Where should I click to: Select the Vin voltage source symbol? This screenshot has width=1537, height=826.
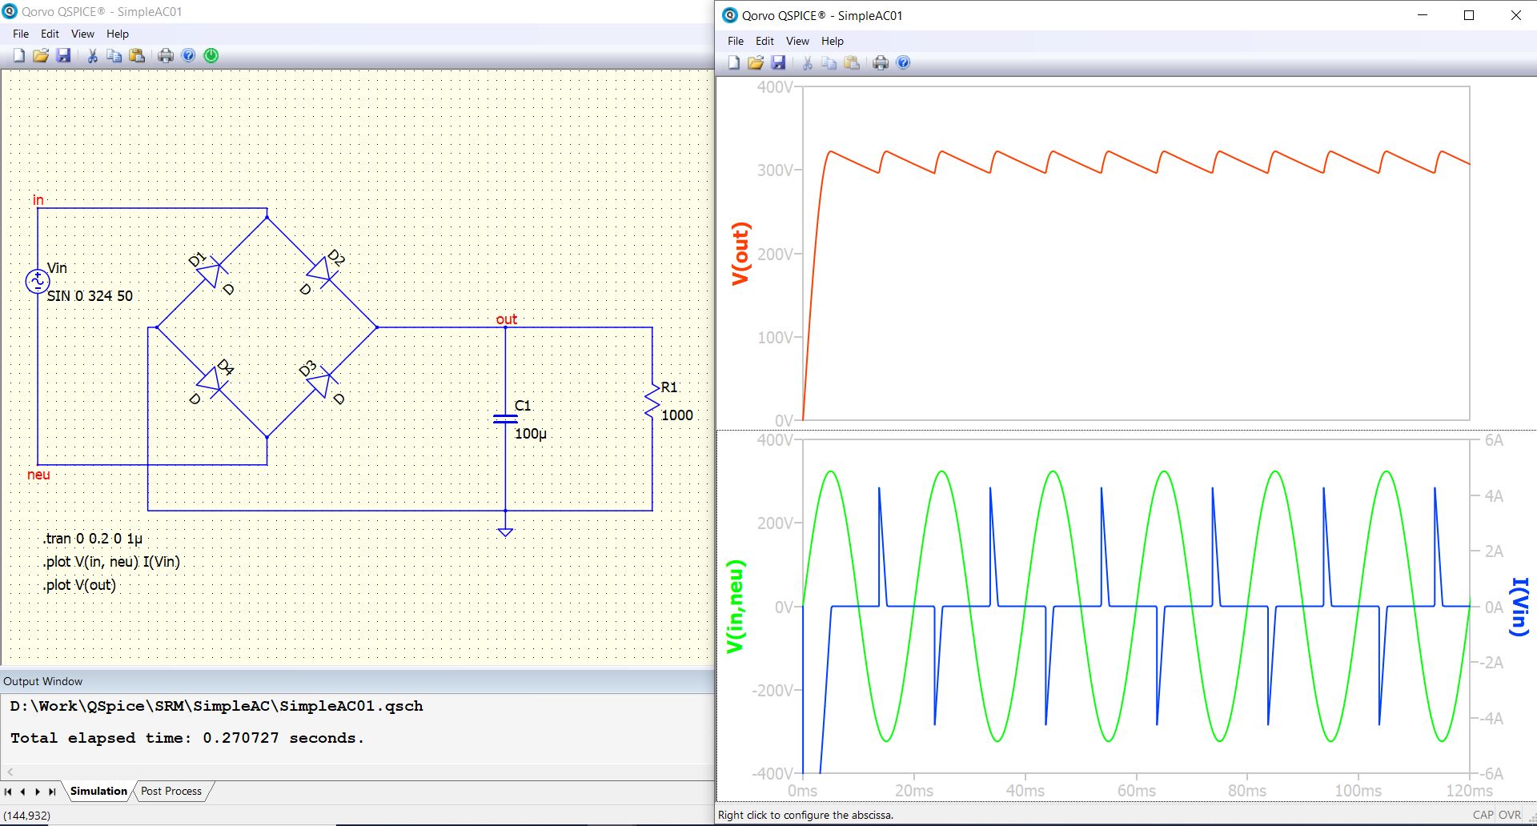point(38,281)
